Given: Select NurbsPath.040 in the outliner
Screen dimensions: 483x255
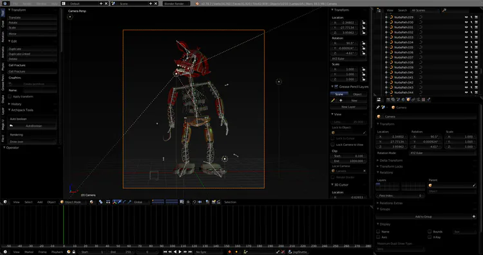Looking at the screenshot, I should tap(404, 73).
